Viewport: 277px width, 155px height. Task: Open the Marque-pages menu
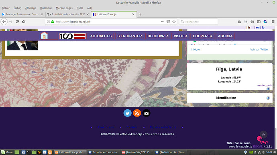[64, 8]
